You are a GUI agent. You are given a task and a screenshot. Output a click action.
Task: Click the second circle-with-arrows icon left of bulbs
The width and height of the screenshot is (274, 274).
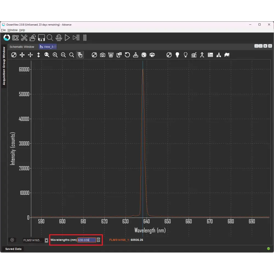click(x=169, y=55)
